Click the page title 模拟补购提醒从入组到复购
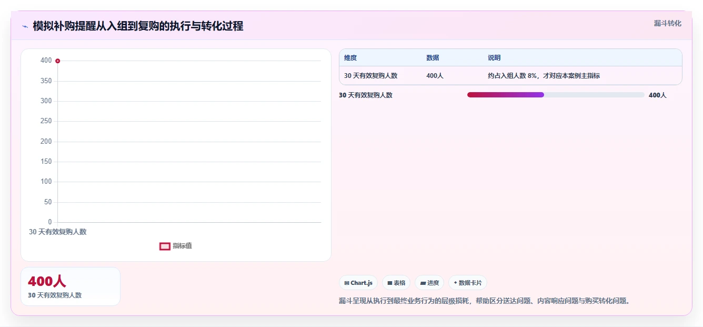Image resolution: width=703 pixels, height=327 pixels. [x=138, y=26]
